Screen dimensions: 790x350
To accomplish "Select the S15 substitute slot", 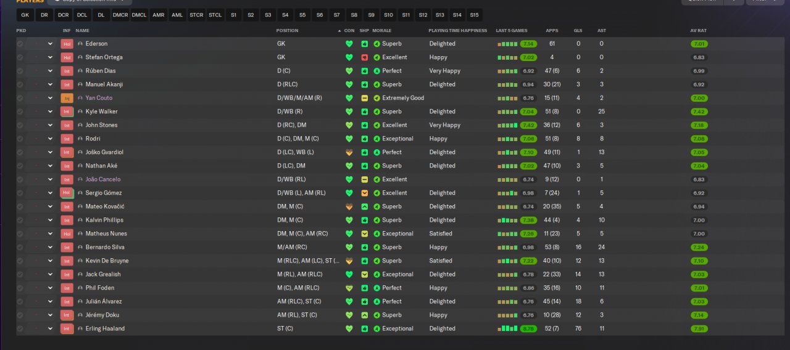I will click(x=474, y=15).
